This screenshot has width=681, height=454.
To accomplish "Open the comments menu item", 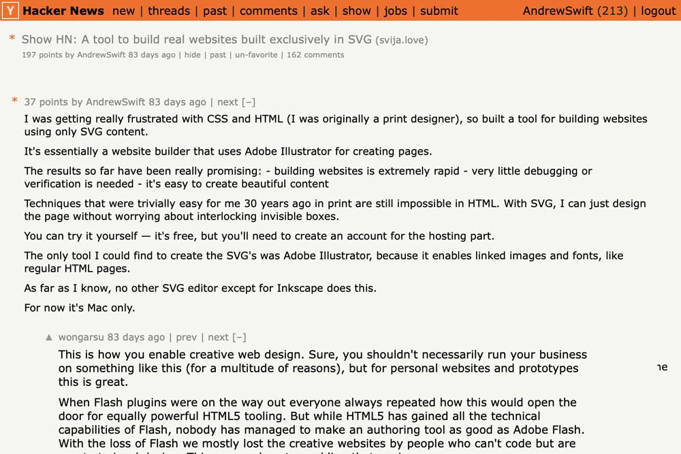I will (x=268, y=11).
